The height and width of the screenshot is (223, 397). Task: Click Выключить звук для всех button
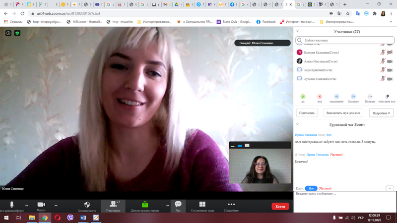(343, 113)
